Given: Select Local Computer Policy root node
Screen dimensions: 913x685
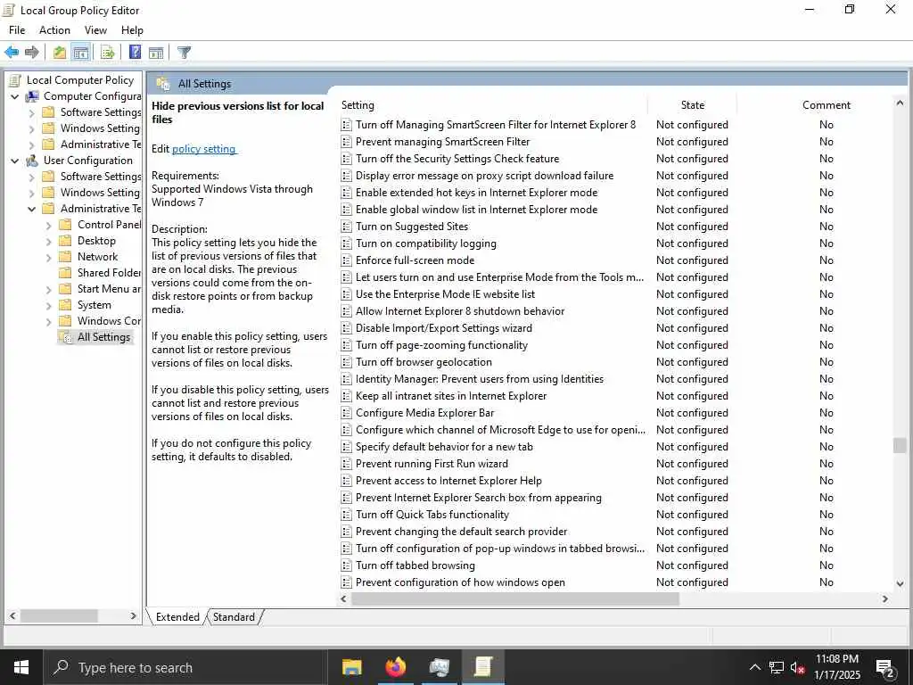Looking at the screenshot, I should [x=79, y=80].
